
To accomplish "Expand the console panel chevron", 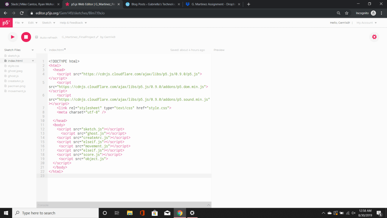I will pyautogui.click(x=208, y=205).
